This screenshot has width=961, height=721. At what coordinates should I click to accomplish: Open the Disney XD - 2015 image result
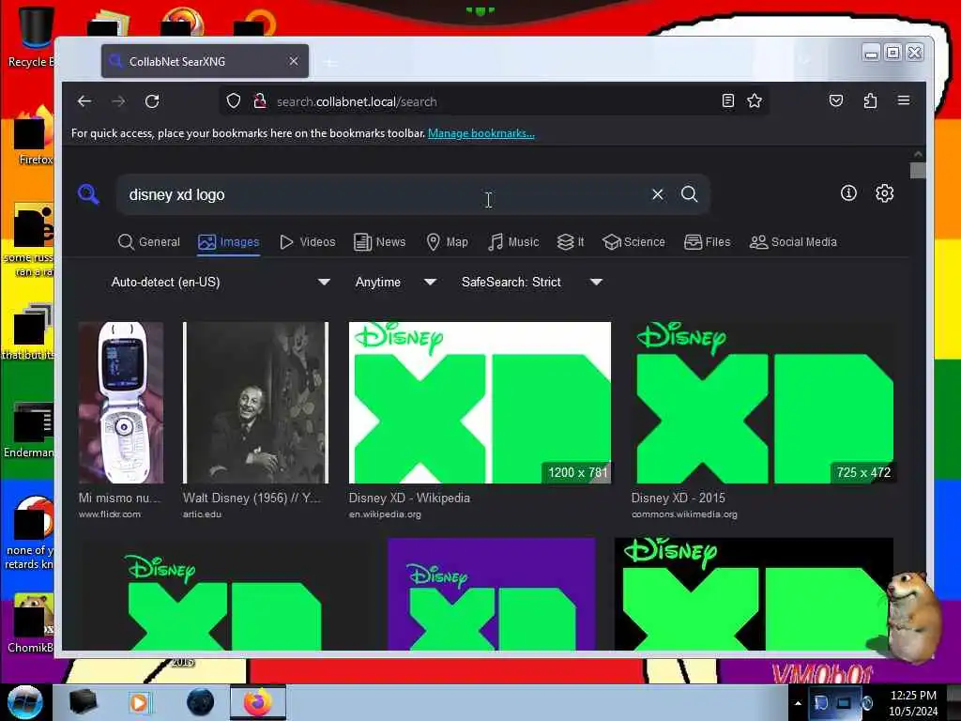(x=762, y=402)
